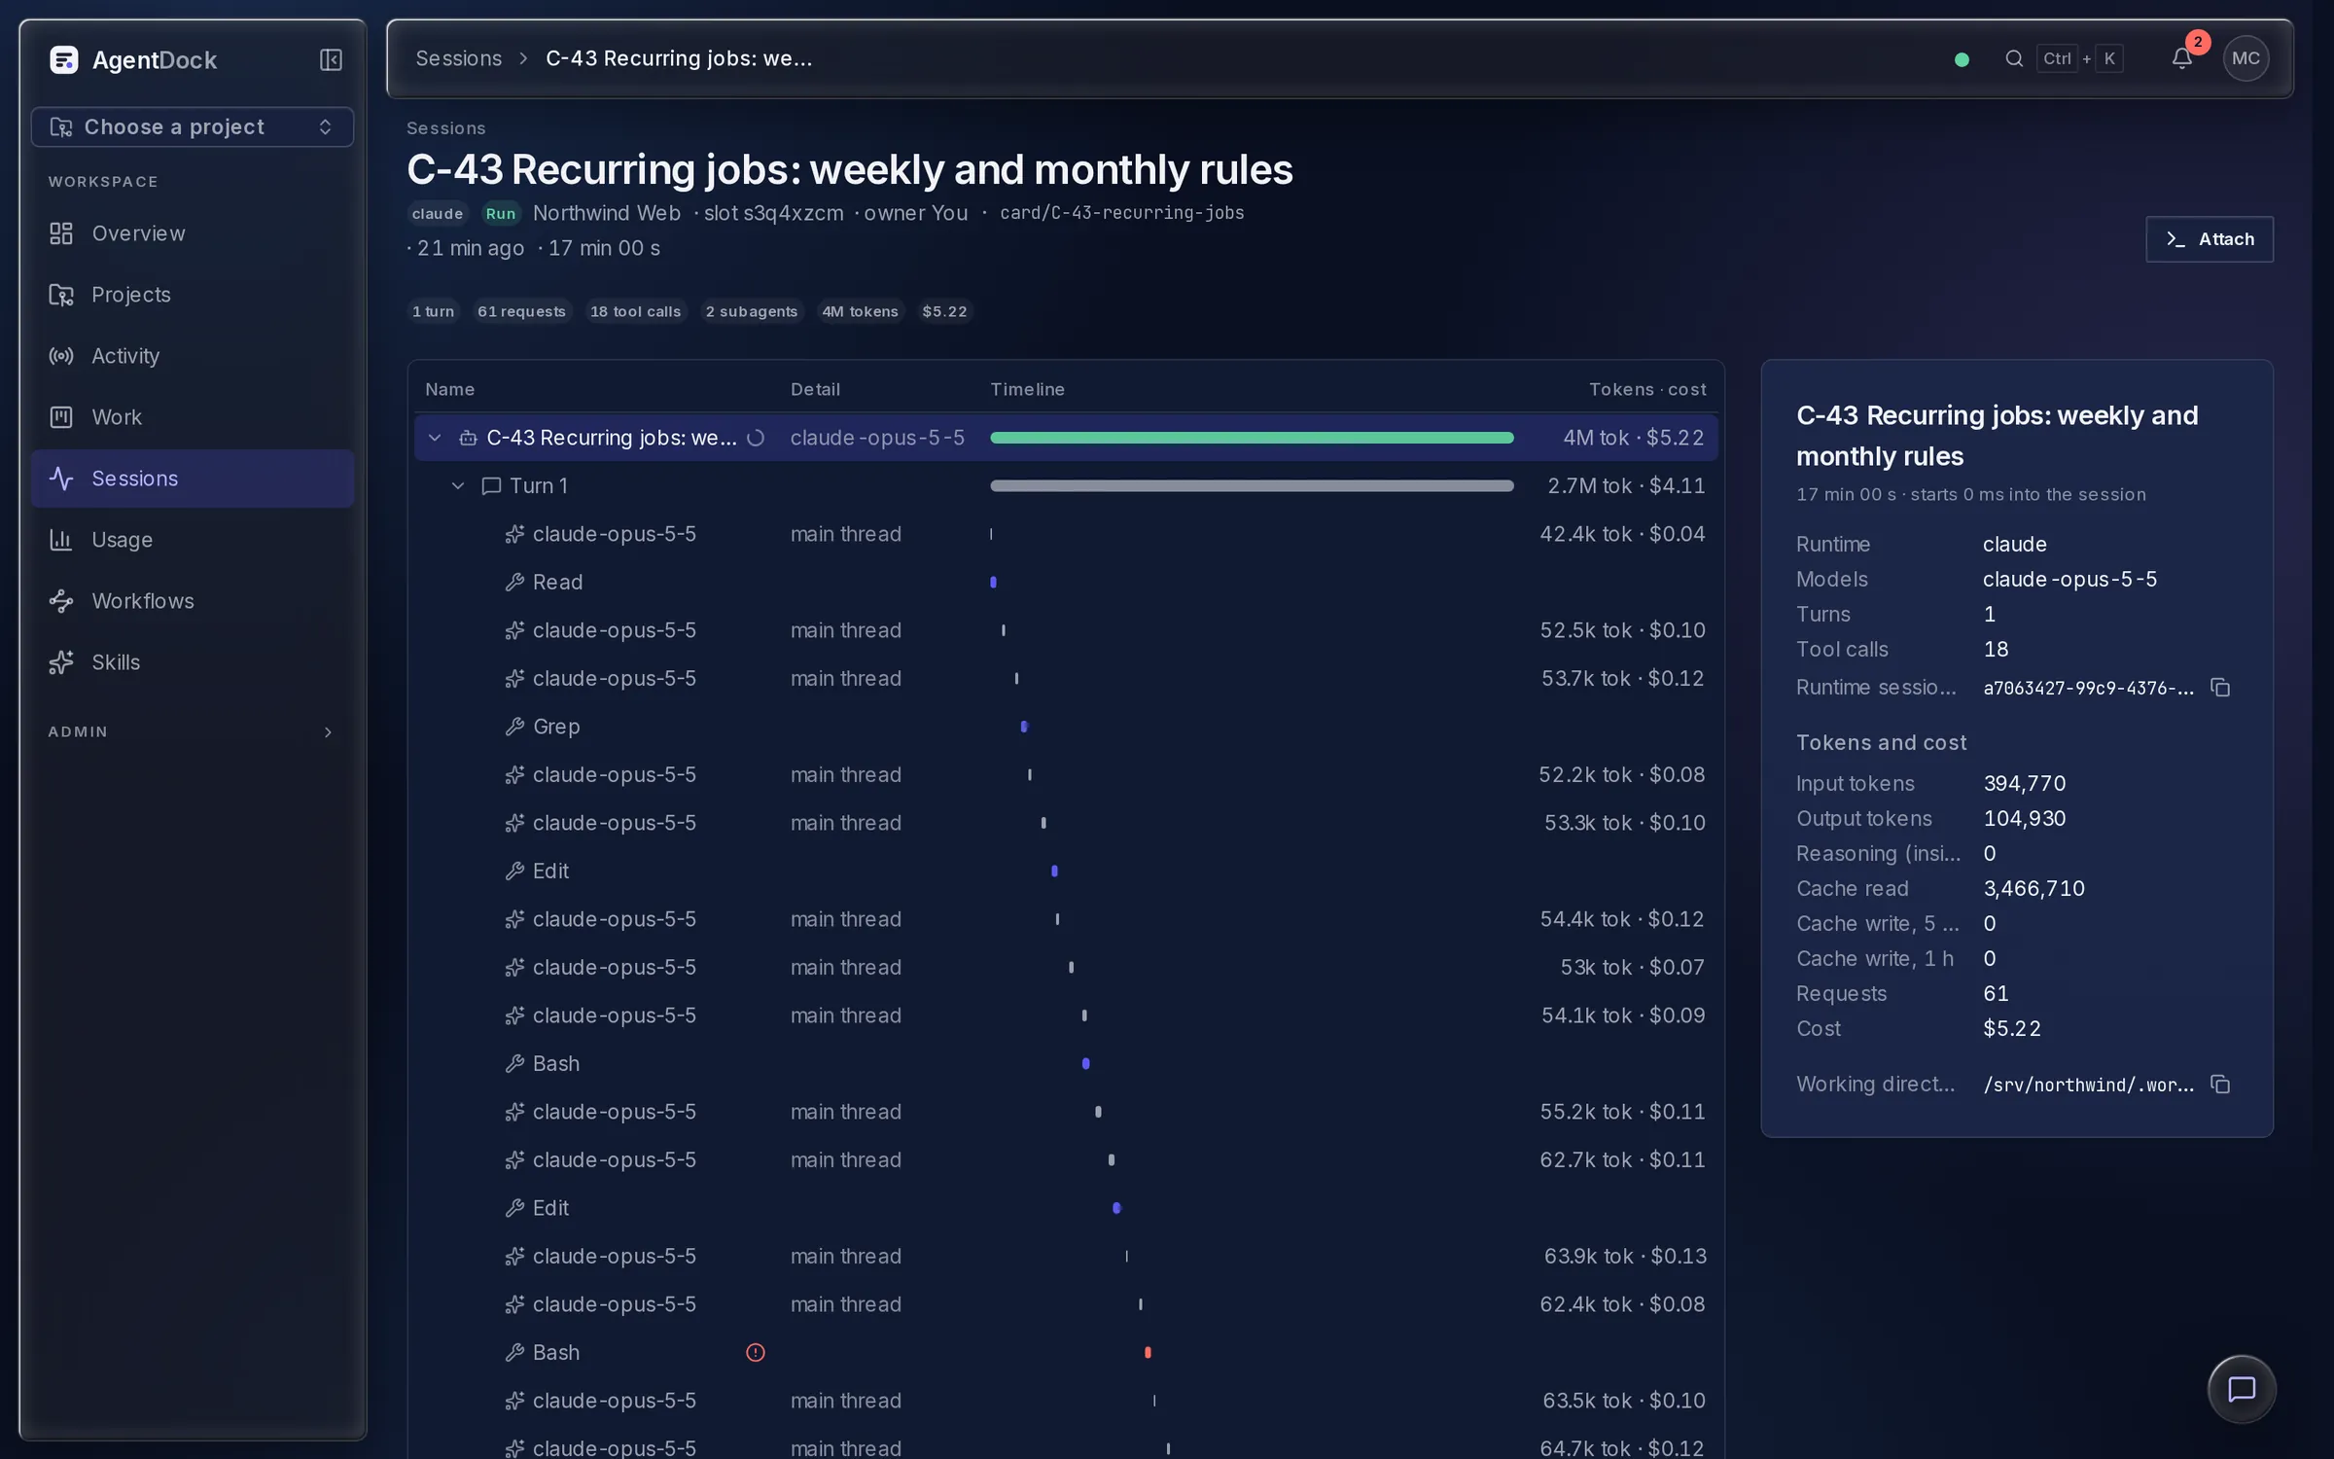Click the error icon on Bash row

coord(756,1352)
